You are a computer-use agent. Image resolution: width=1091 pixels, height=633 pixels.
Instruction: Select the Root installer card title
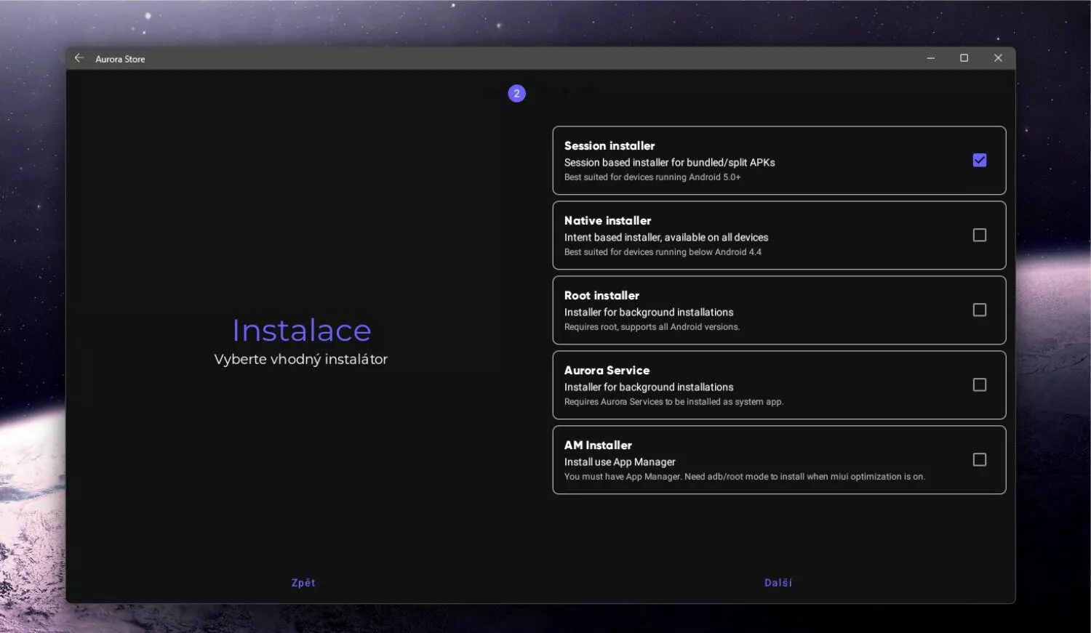(x=602, y=295)
